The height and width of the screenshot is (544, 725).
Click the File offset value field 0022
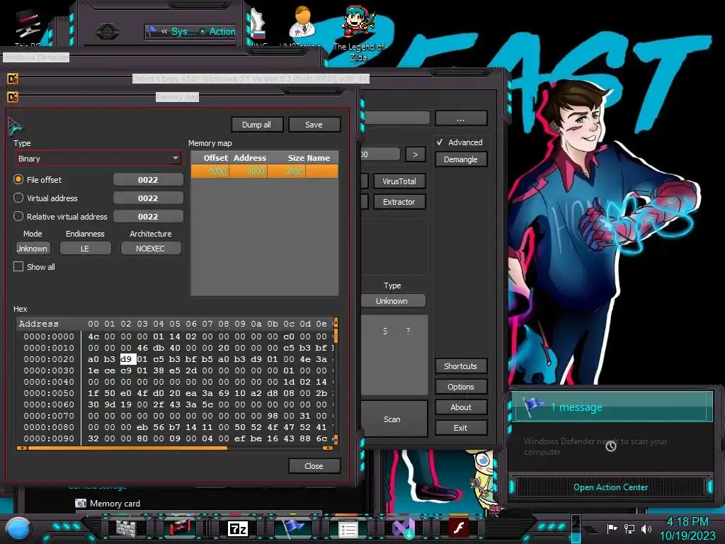[x=148, y=179]
